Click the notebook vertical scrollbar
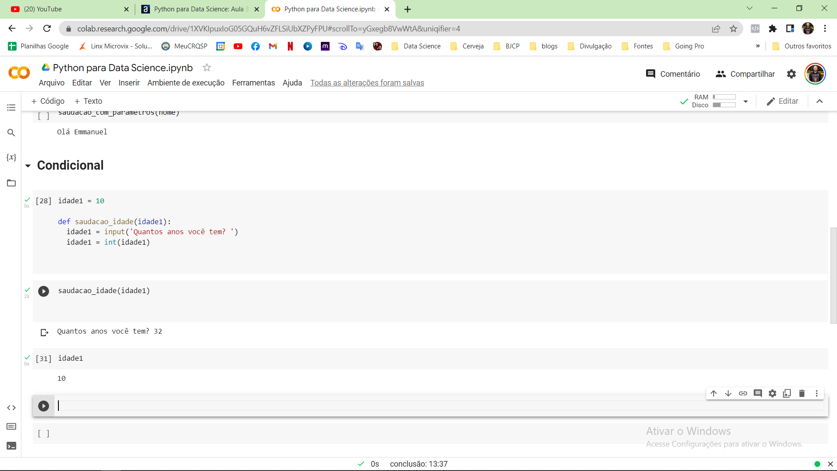The width and height of the screenshot is (837, 471). [x=834, y=276]
